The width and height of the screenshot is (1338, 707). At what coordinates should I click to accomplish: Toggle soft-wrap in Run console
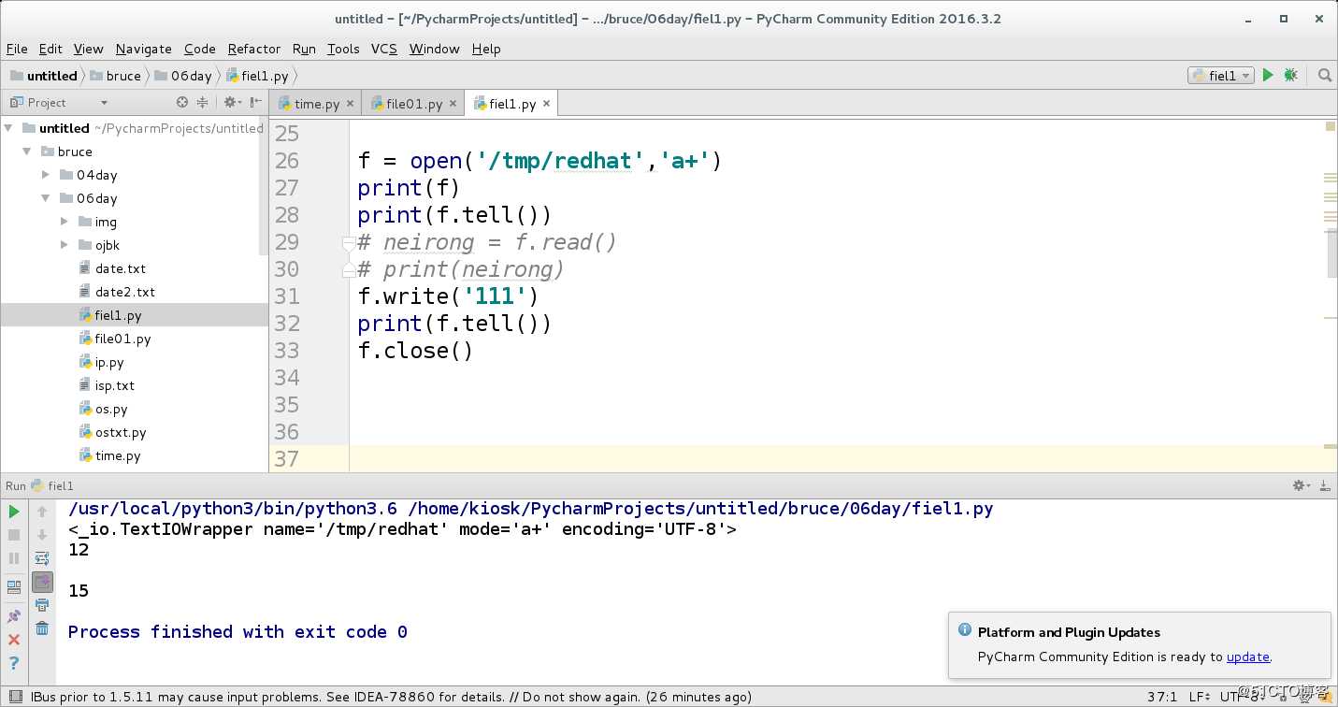click(42, 558)
